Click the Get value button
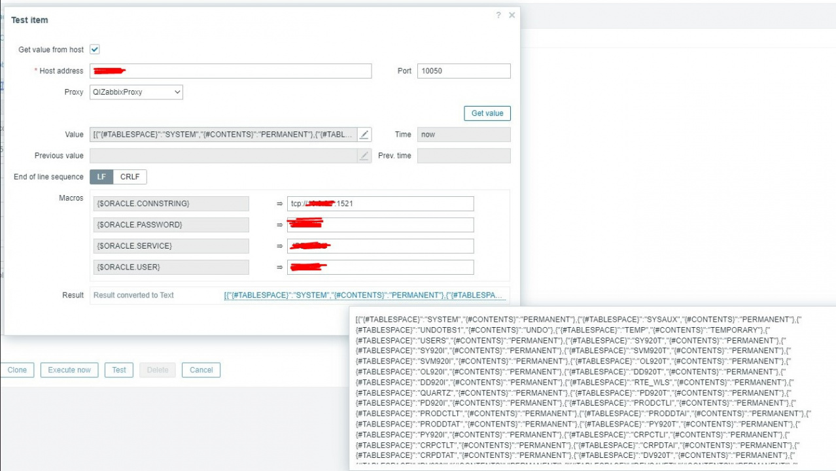 487,113
